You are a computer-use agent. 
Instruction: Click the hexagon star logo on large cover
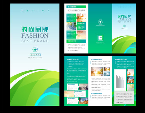(x=35, y=50)
